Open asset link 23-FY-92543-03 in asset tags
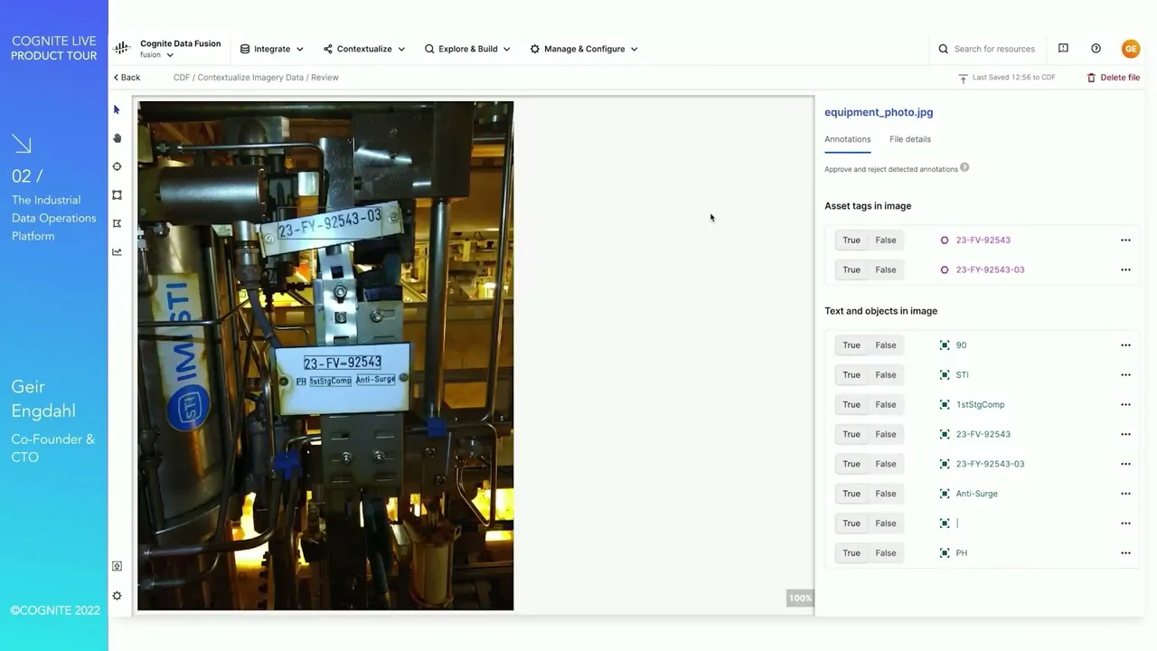Image resolution: width=1157 pixels, height=651 pixels. pos(990,269)
